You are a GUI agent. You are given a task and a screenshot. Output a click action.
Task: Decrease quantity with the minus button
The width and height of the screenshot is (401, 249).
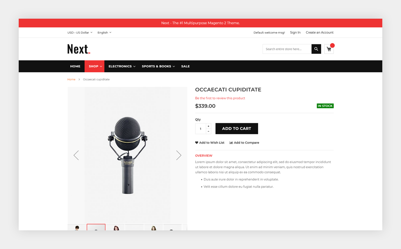[x=209, y=131]
